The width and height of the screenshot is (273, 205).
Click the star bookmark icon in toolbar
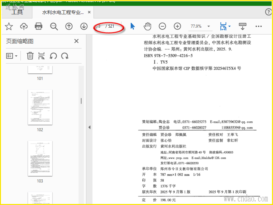tap(9, 26)
